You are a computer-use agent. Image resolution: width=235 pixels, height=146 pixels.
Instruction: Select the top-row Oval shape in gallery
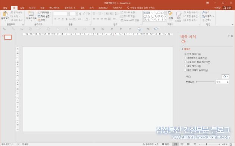coord(162,13)
